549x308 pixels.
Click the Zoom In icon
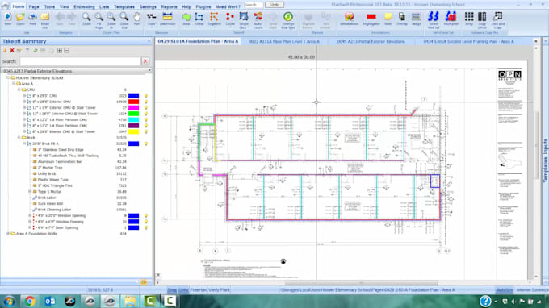[111, 17]
